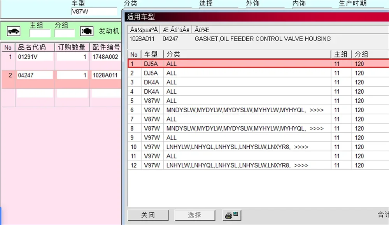Click the empty 品名代码 field in row three
The image size is (389, 225).
(x=35, y=93)
